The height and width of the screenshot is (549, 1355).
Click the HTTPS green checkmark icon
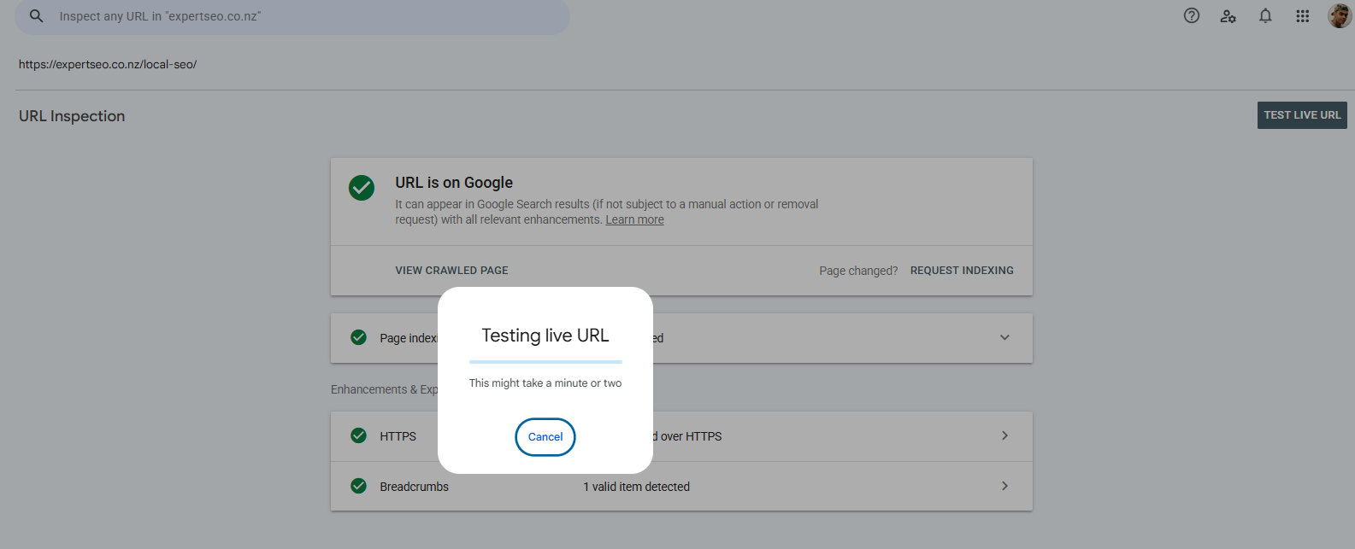[359, 435]
